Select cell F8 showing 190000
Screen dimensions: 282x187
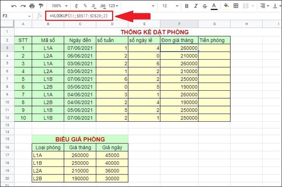179,87
